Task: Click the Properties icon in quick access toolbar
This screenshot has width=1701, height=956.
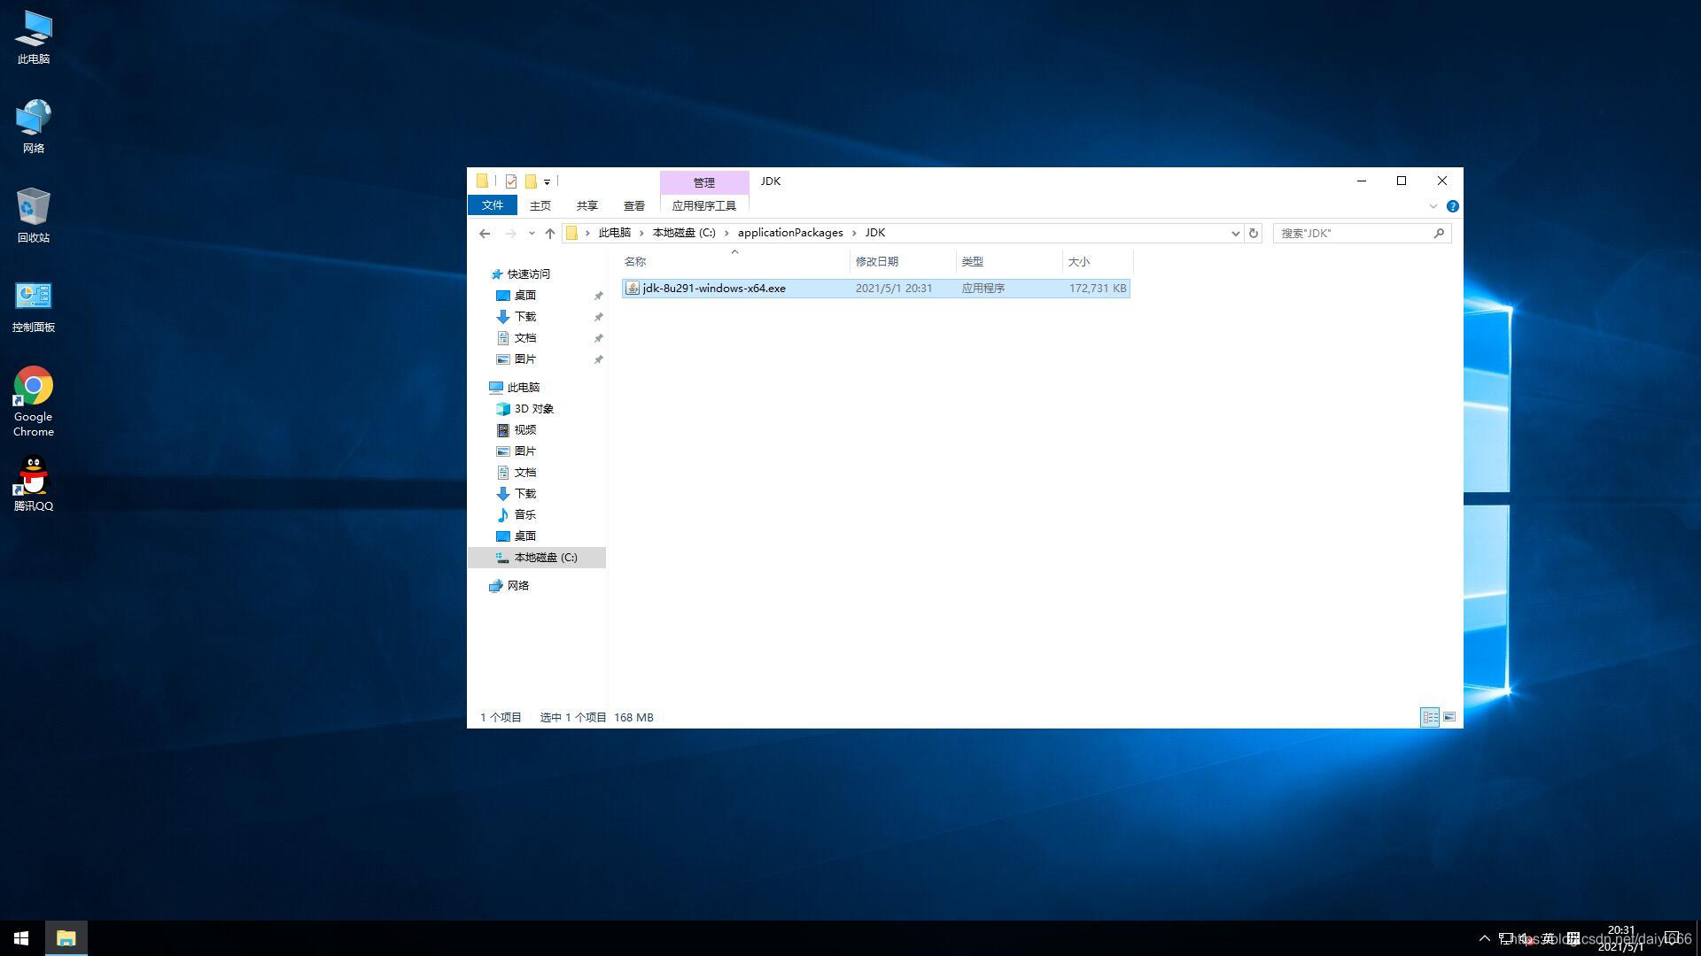Action: [x=511, y=181]
